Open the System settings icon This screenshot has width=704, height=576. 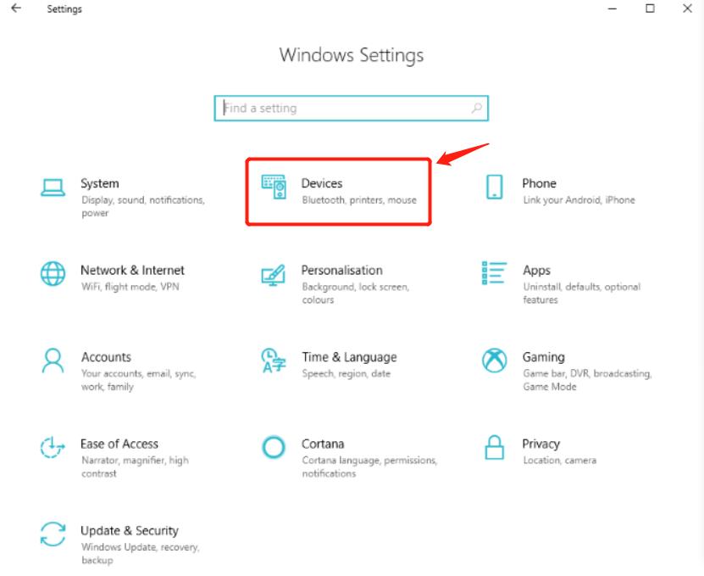click(53, 188)
